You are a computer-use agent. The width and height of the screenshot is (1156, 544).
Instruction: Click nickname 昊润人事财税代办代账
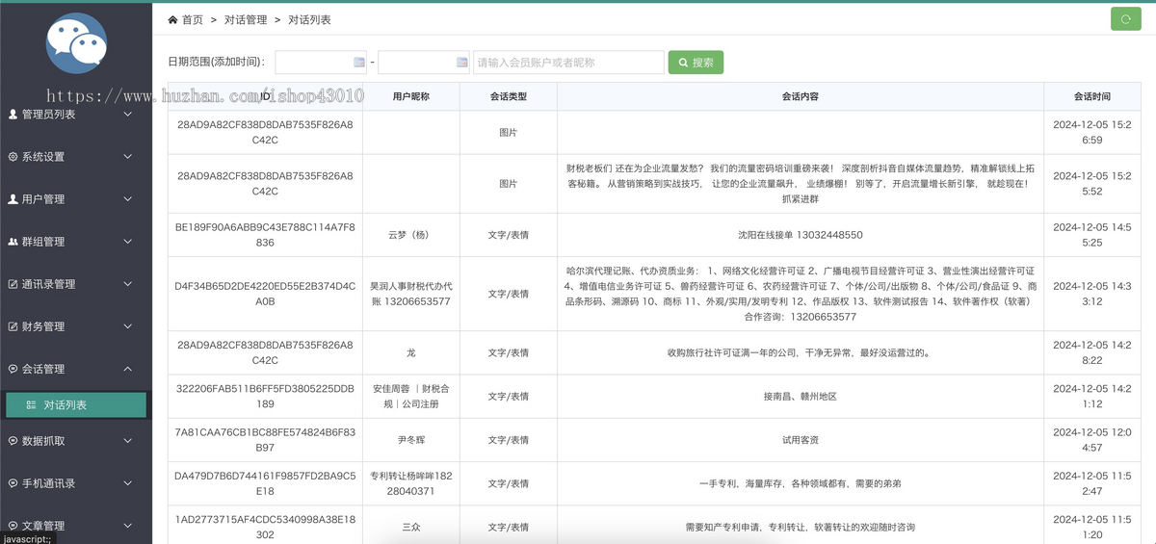(411, 294)
